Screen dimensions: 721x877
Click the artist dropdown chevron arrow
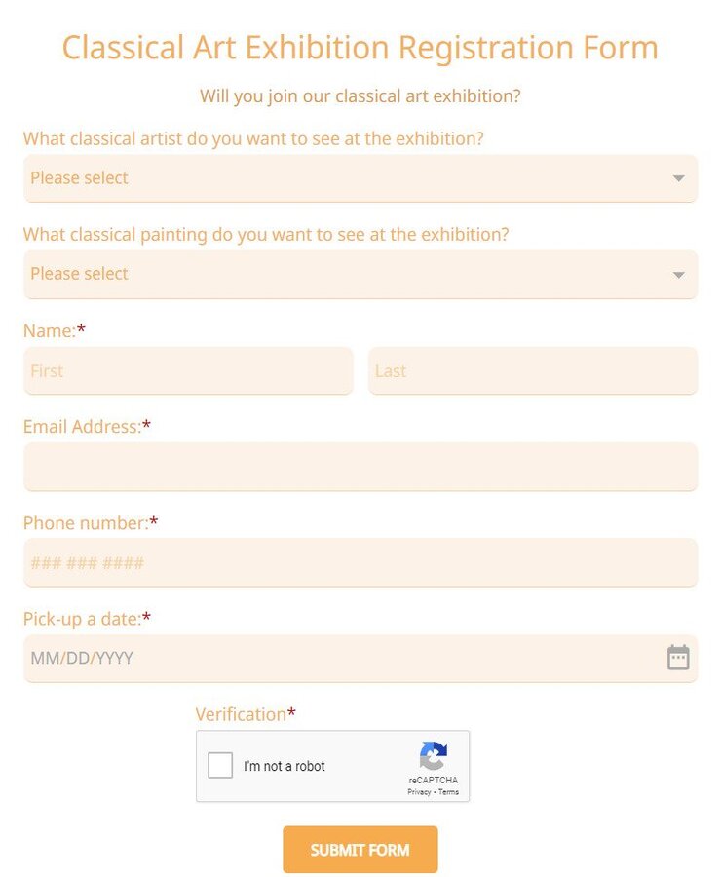click(678, 178)
